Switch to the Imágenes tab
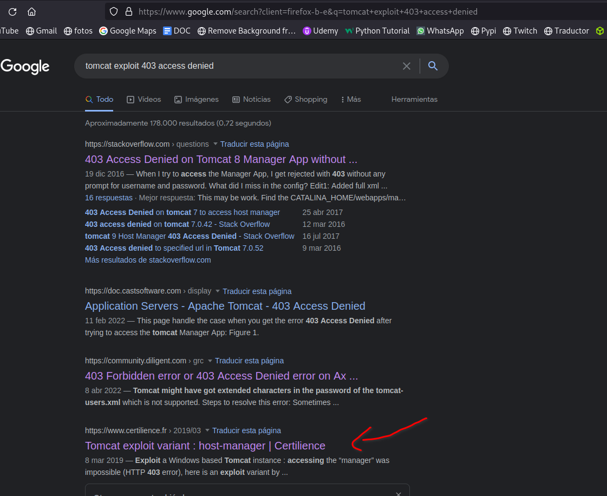The image size is (607, 496). [x=196, y=100]
